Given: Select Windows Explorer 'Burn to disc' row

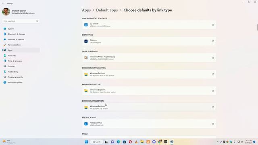Looking at the screenshot, I should pos(149,74).
